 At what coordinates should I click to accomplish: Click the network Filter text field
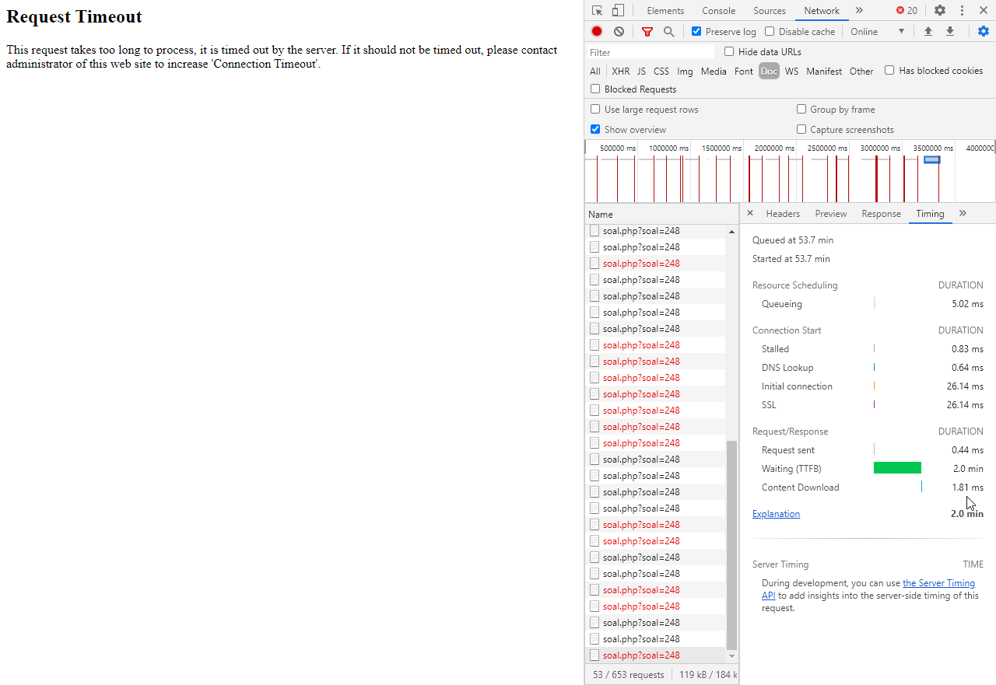click(651, 52)
